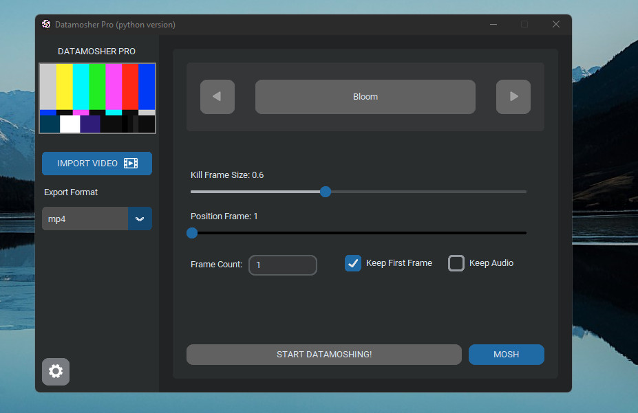Close the Datamosher Pro window
The image size is (638, 413).
tap(556, 24)
